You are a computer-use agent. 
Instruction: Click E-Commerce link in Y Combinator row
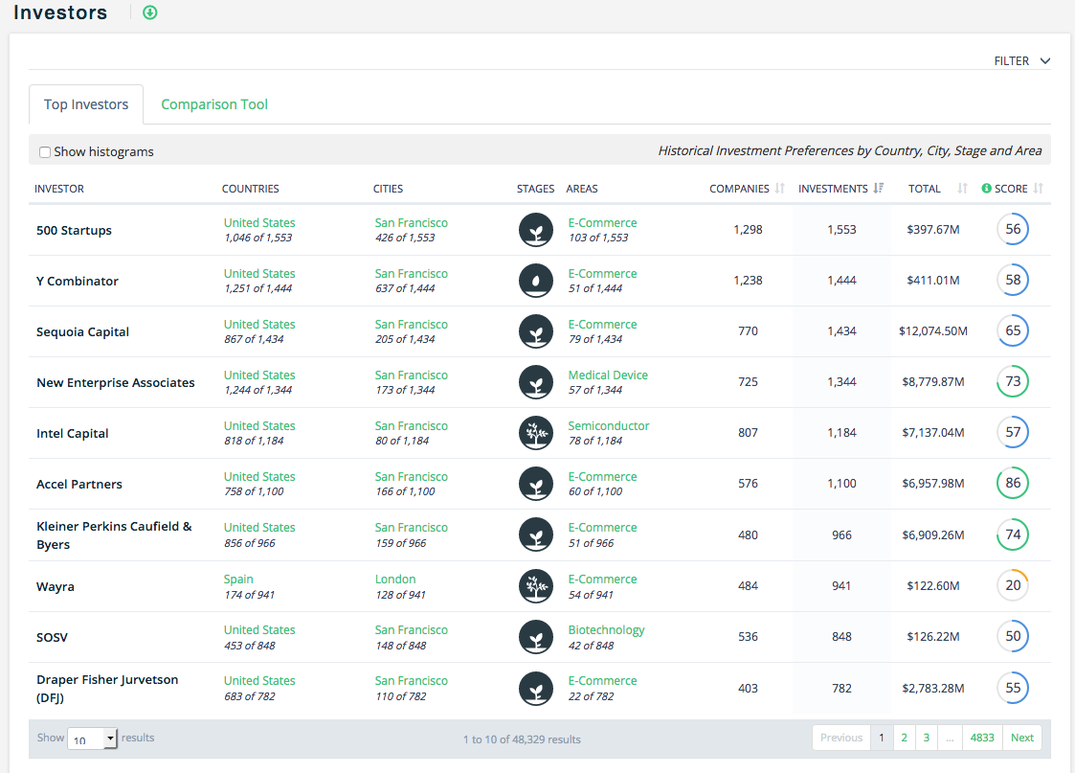pyautogui.click(x=602, y=273)
